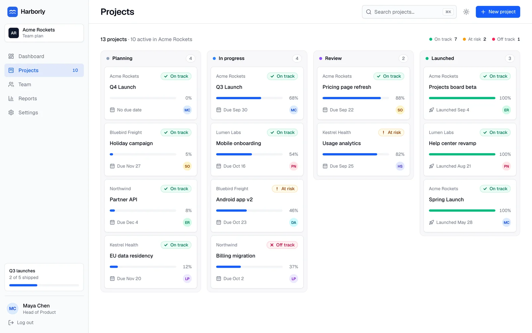Click the PN avatar on Mobile onboarding card

coord(294,166)
